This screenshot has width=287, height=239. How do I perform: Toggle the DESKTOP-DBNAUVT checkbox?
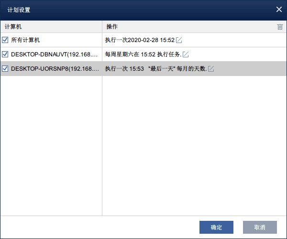point(5,54)
